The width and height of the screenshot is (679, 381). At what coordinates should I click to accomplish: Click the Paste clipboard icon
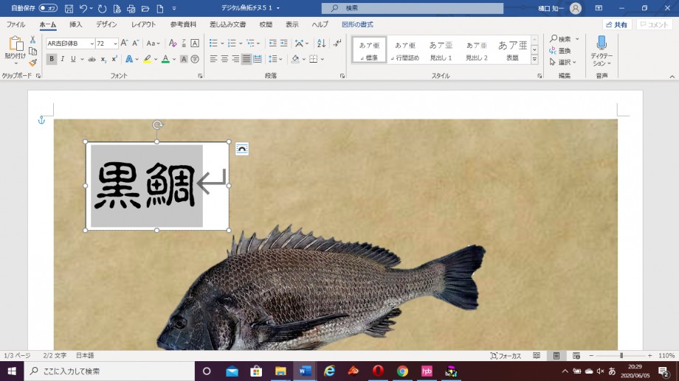point(15,44)
